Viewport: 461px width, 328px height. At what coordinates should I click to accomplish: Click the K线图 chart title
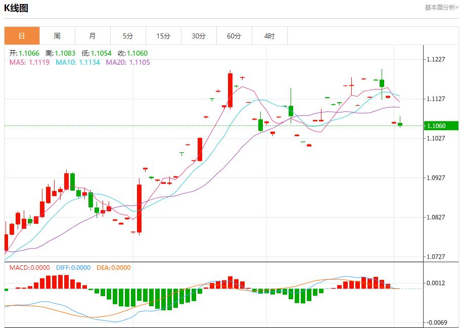click(16, 8)
